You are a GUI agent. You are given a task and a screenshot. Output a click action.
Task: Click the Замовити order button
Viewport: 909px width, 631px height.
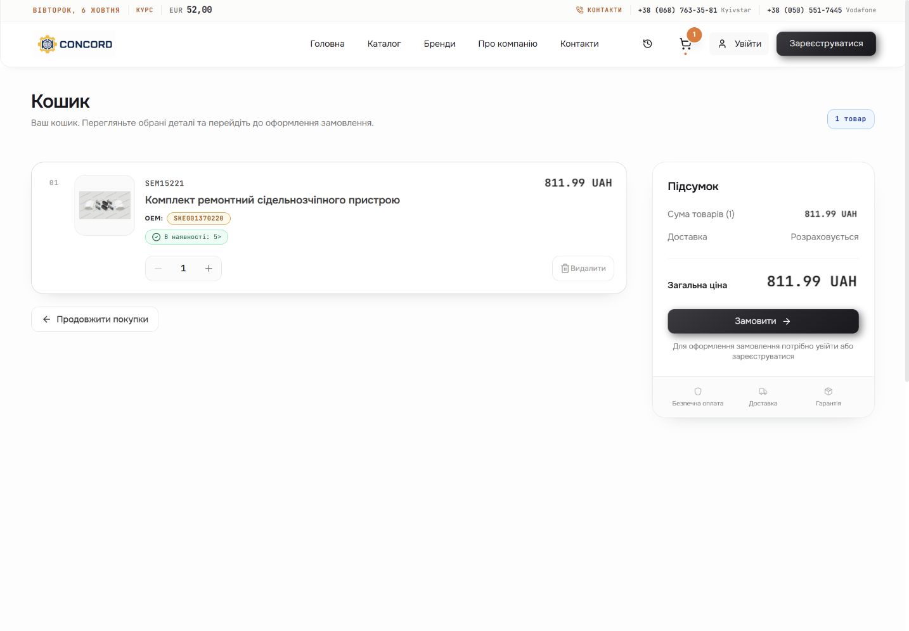[x=763, y=321]
